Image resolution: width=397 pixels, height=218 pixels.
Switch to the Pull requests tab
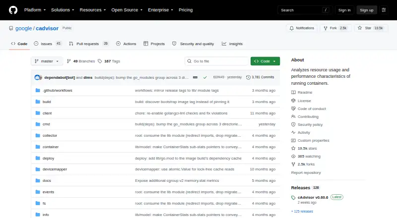click(x=89, y=44)
